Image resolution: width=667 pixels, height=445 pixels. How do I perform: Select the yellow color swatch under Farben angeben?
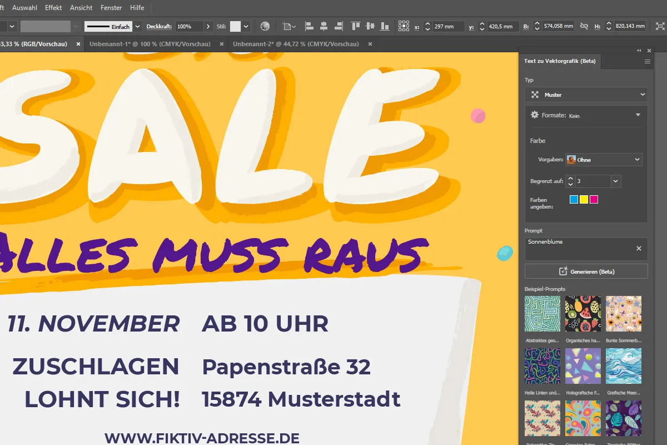point(584,199)
